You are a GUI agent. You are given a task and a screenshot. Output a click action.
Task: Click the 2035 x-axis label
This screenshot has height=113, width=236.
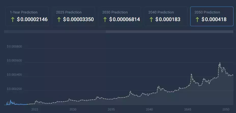111,109
